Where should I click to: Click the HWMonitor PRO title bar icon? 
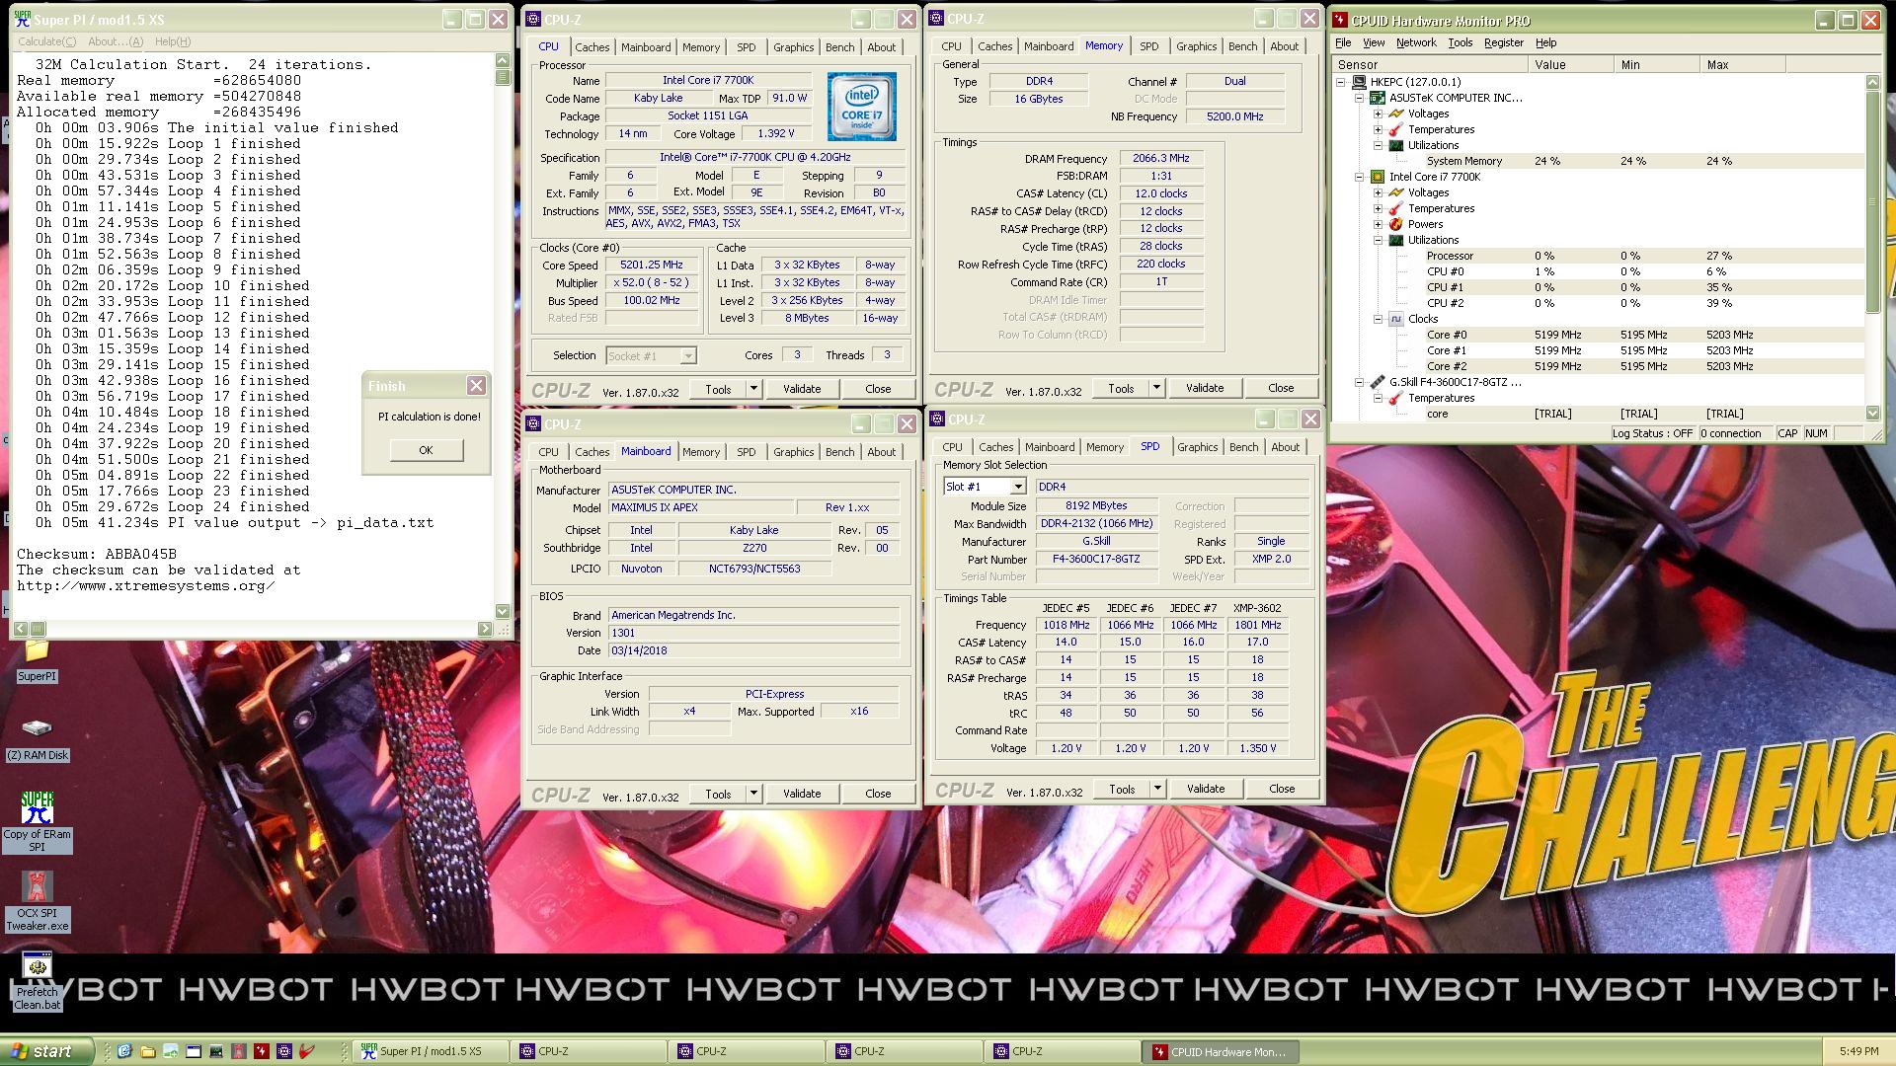coord(1340,20)
